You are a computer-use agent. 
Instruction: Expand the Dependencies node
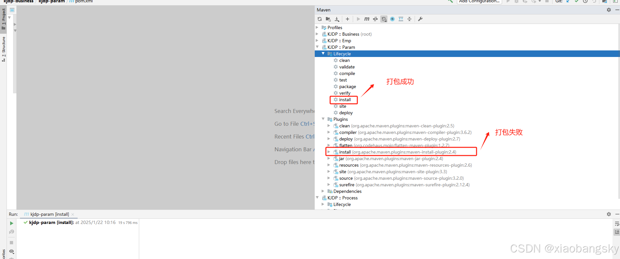coord(323,191)
